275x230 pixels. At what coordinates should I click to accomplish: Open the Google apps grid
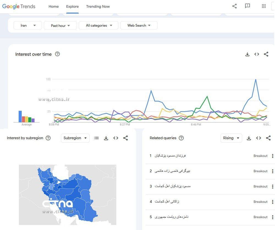(263, 6)
